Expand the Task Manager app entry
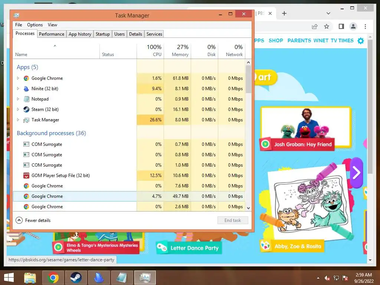380x285 pixels. (x=18, y=120)
